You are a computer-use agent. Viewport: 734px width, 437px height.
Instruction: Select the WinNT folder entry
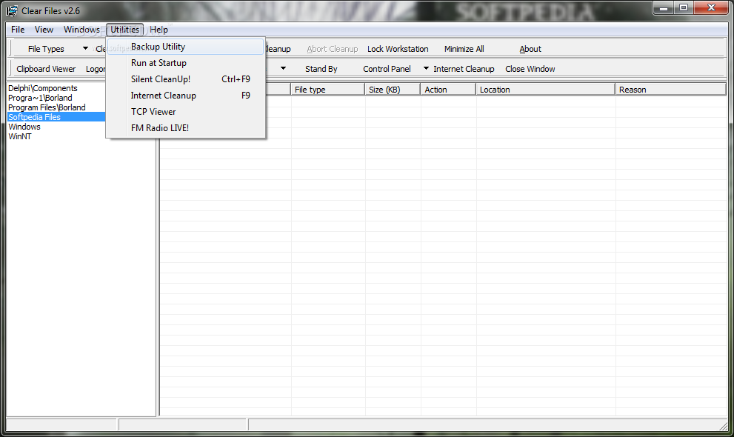pos(20,136)
